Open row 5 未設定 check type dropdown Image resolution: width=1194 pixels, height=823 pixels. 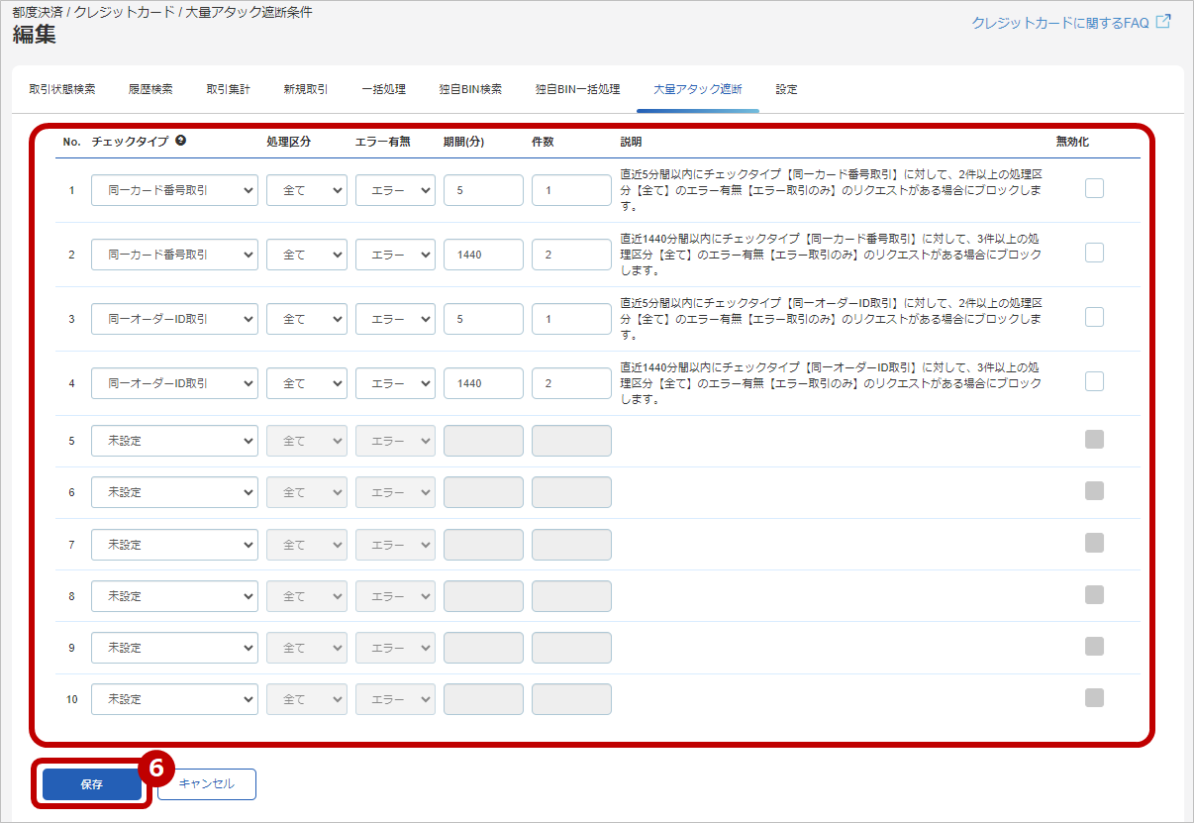point(174,441)
